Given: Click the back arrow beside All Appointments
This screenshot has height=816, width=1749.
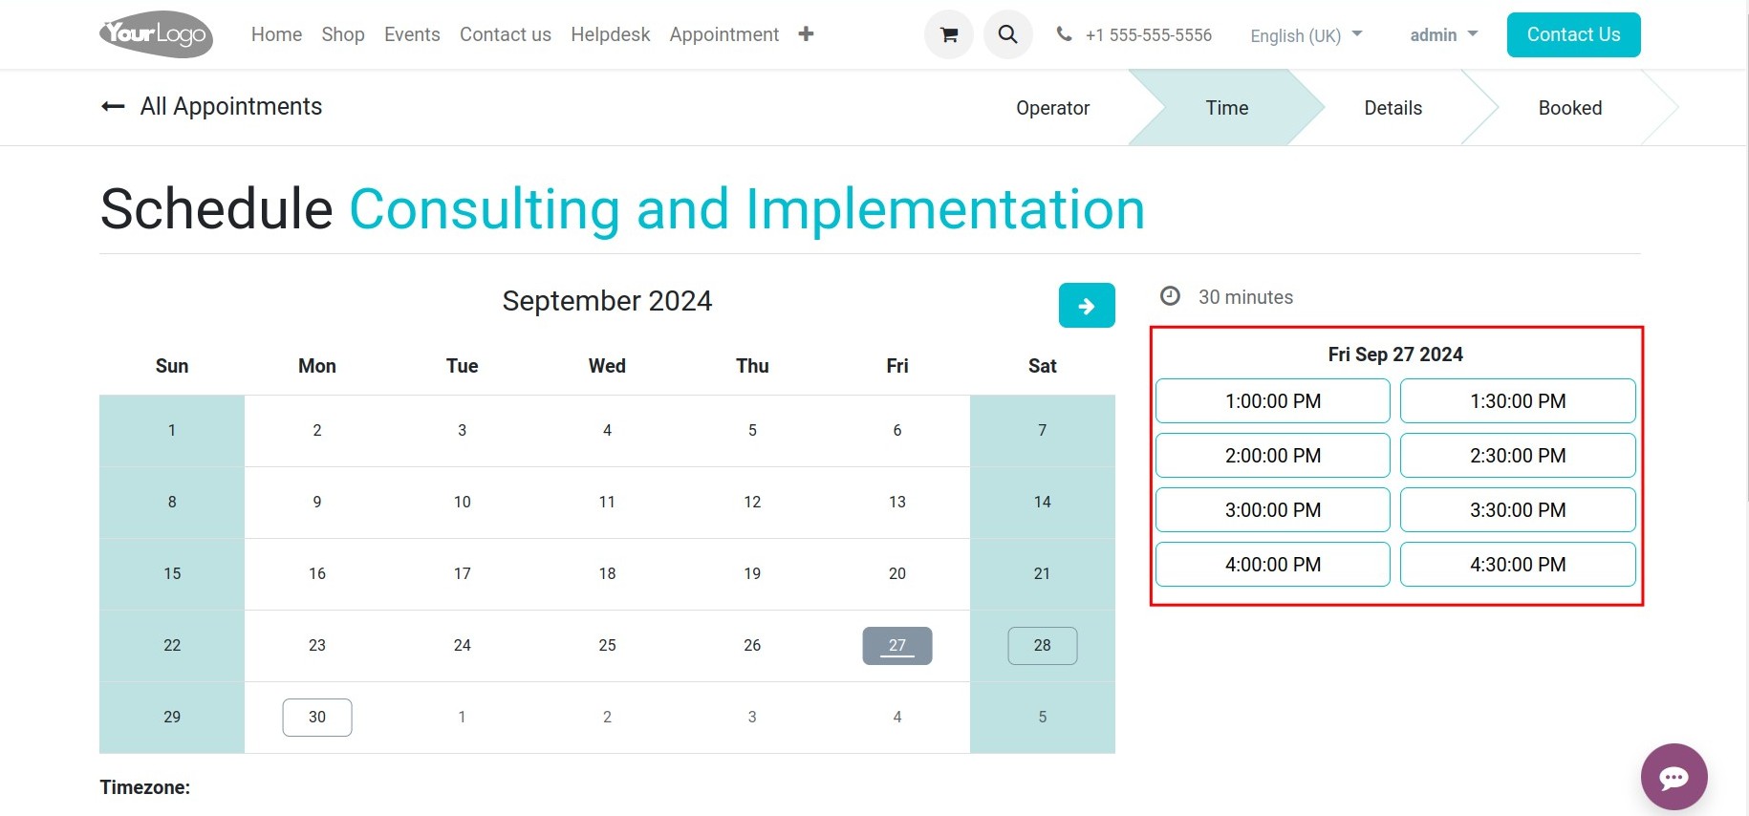Looking at the screenshot, I should (x=113, y=106).
